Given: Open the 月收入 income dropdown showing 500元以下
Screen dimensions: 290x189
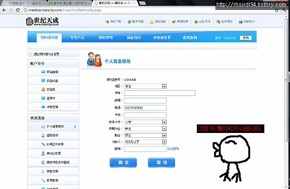Looking at the screenshot, I should tap(145, 142).
